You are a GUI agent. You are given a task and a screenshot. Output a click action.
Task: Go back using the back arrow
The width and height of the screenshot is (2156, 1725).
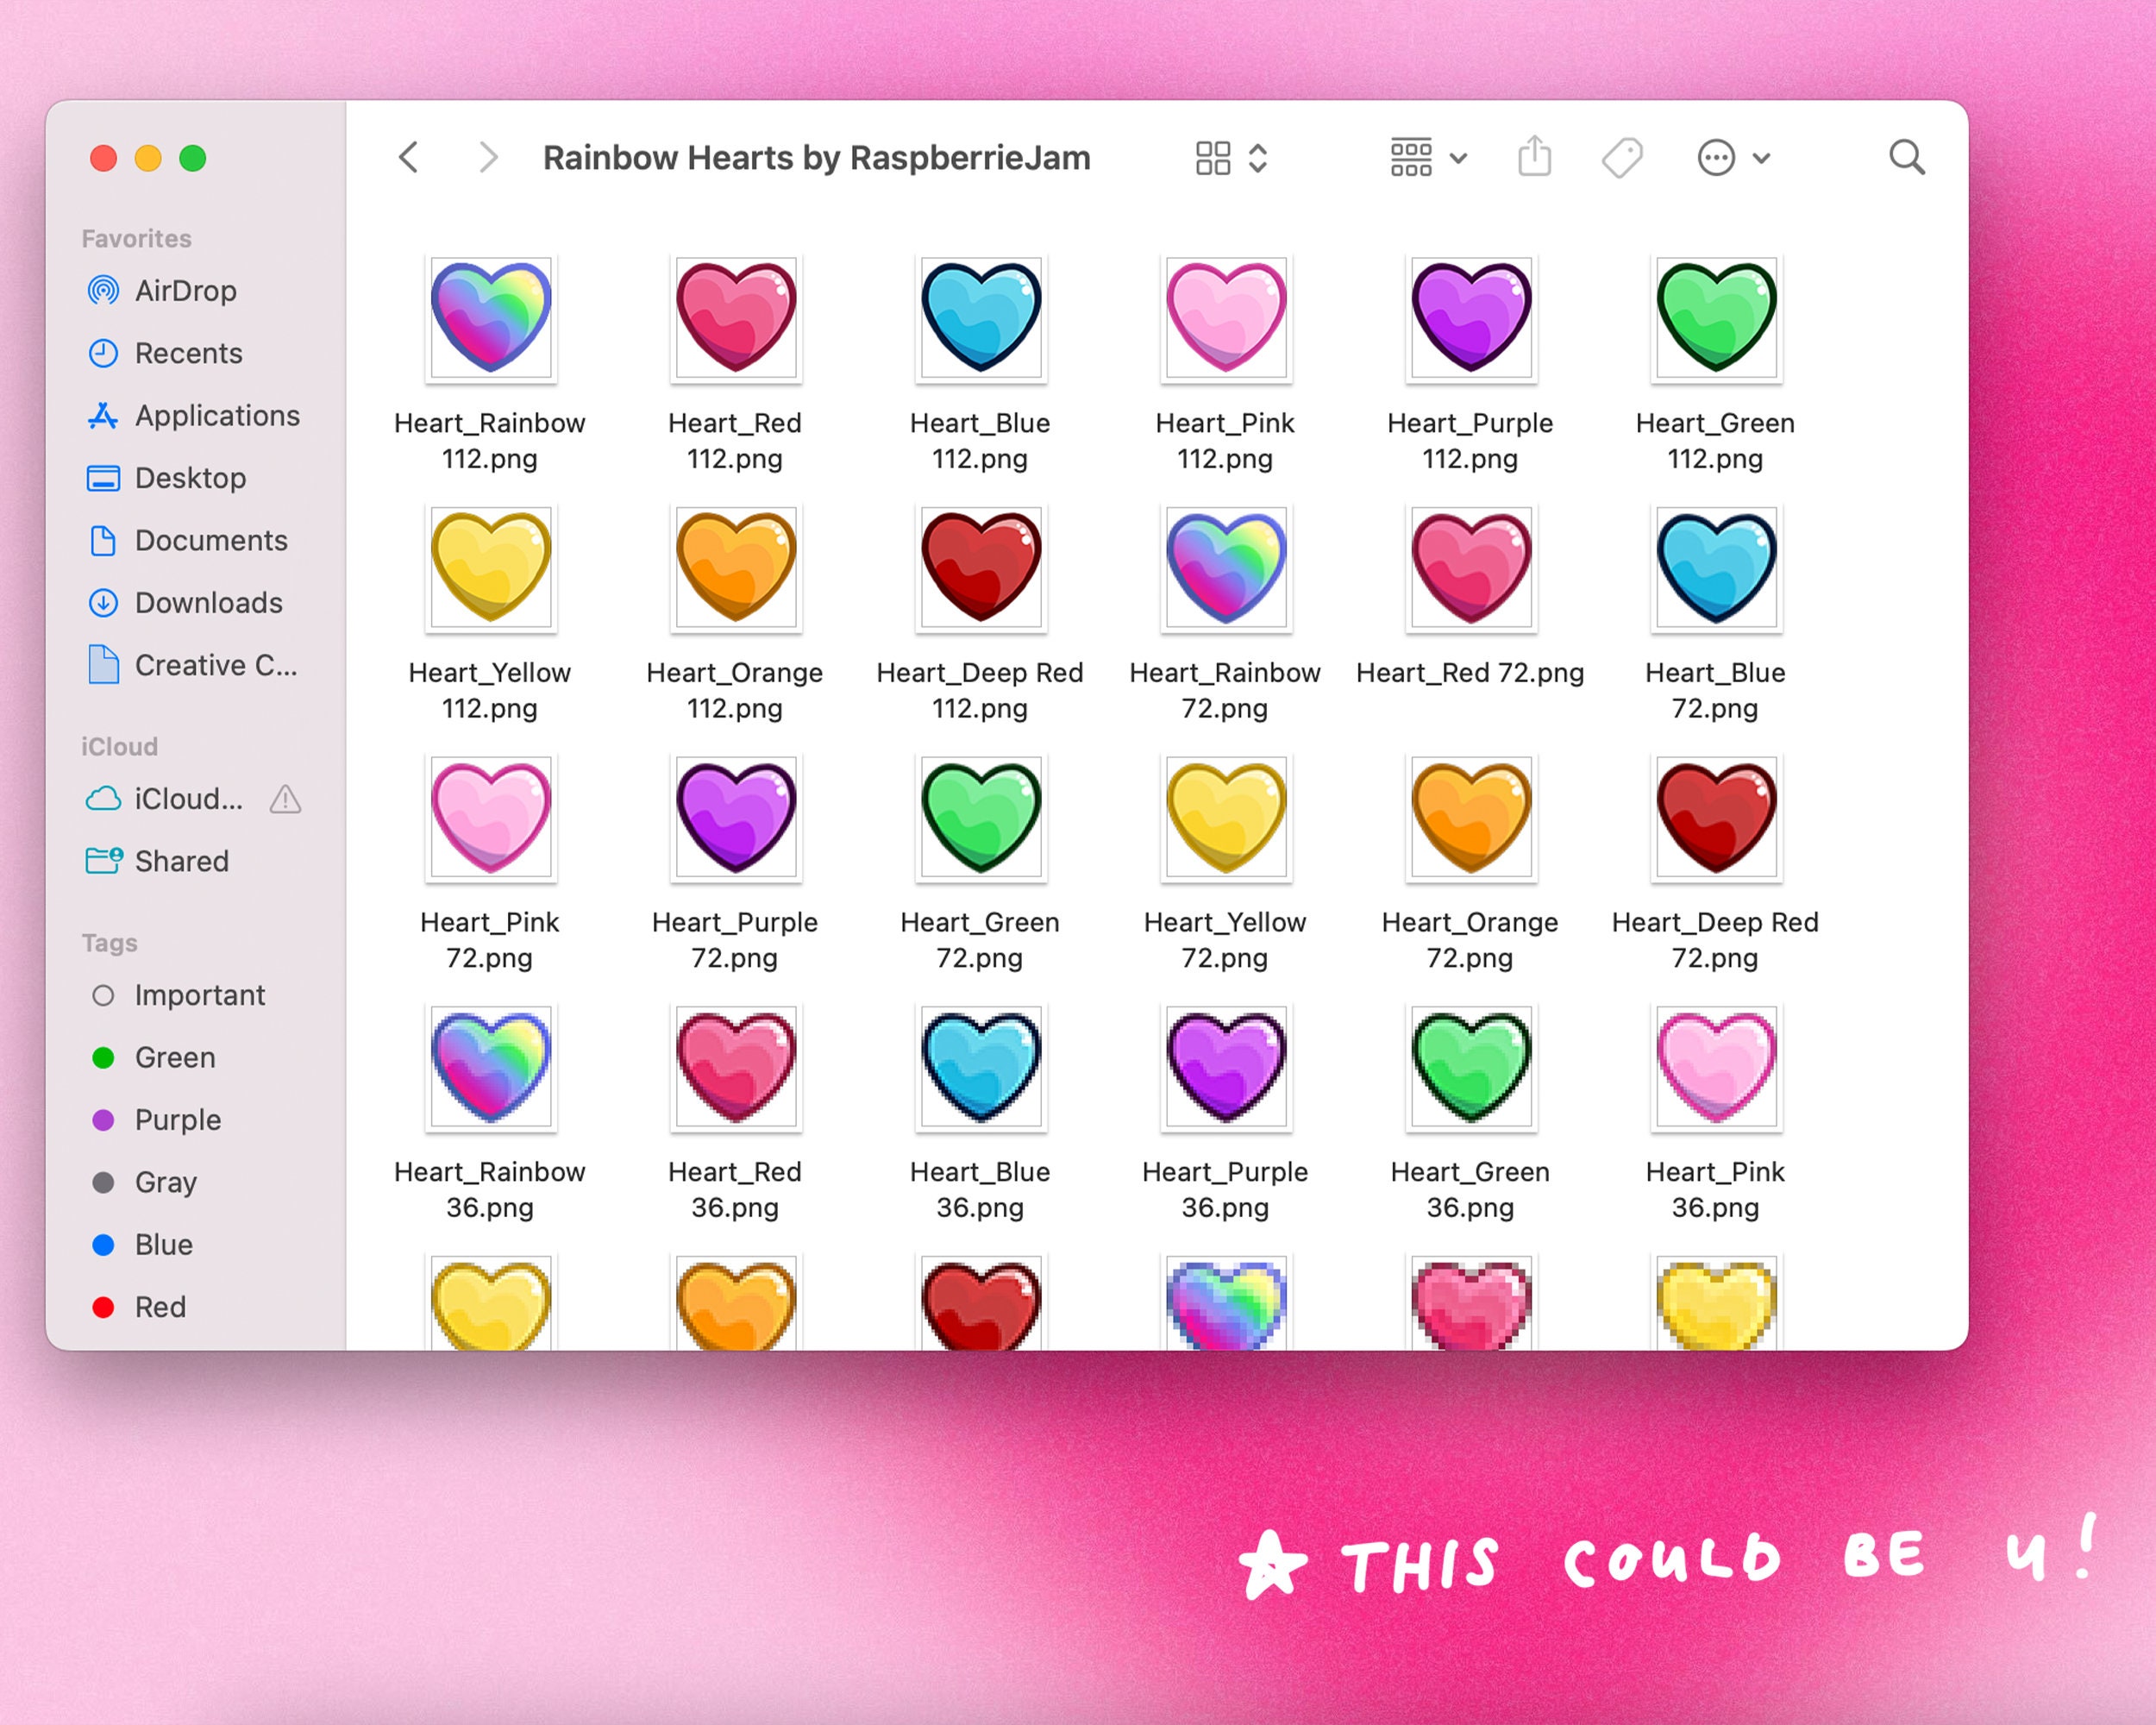click(407, 157)
